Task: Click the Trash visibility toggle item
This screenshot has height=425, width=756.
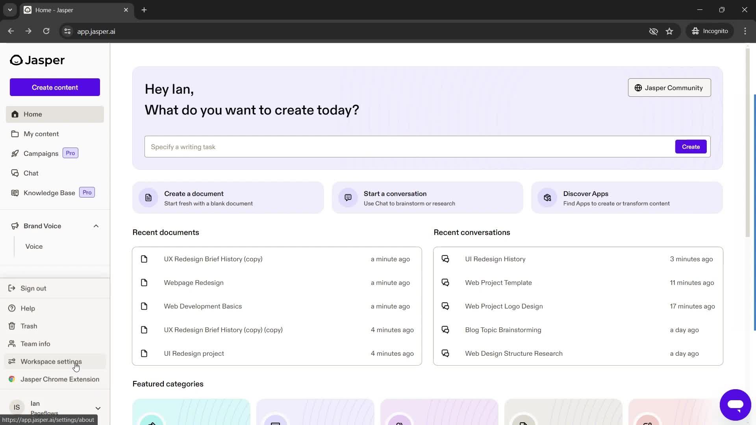Action: point(29,325)
